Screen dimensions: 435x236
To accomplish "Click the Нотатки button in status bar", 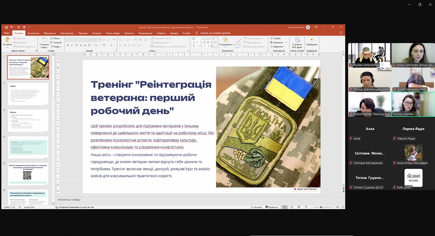I will 256,207.
